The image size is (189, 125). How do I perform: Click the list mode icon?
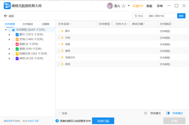click(168, 113)
